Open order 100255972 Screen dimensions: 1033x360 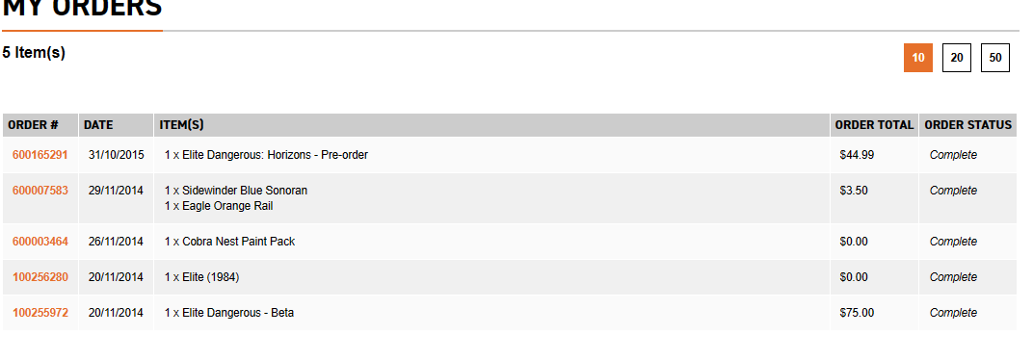(x=40, y=313)
